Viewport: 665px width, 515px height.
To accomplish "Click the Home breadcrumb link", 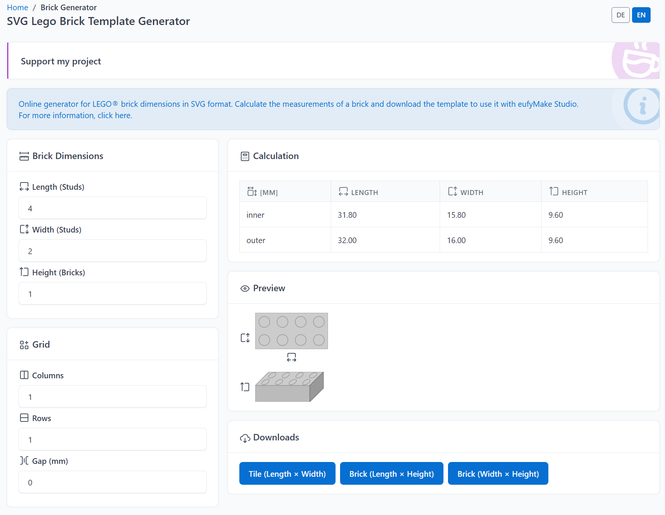I will (17, 8).
